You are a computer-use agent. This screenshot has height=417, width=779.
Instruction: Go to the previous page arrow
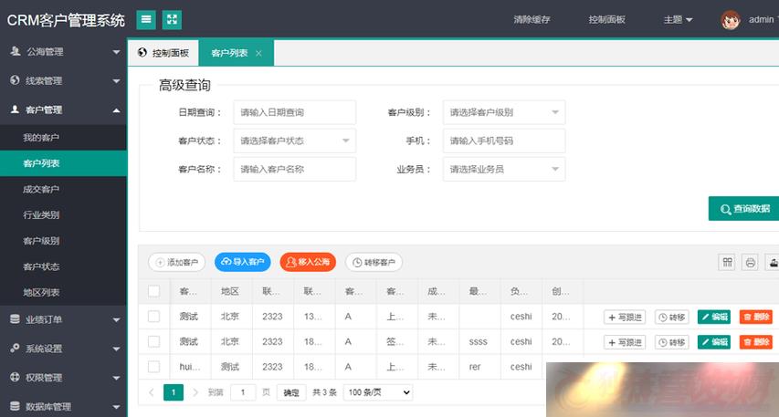[x=152, y=392]
